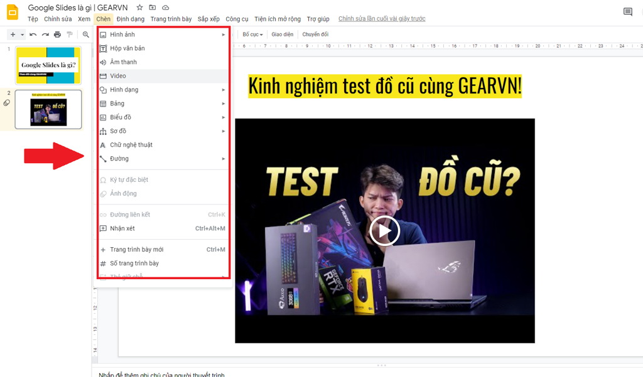Open the Chỉnh sửa menu
The image size is (643, 377).
pos(58,19)
